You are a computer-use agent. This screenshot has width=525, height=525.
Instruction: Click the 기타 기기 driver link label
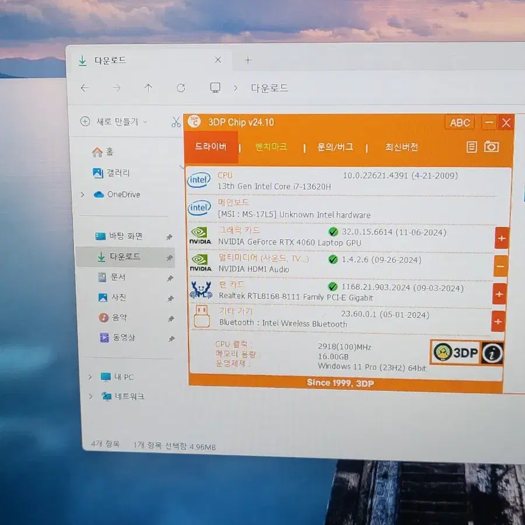coord(236,311)
